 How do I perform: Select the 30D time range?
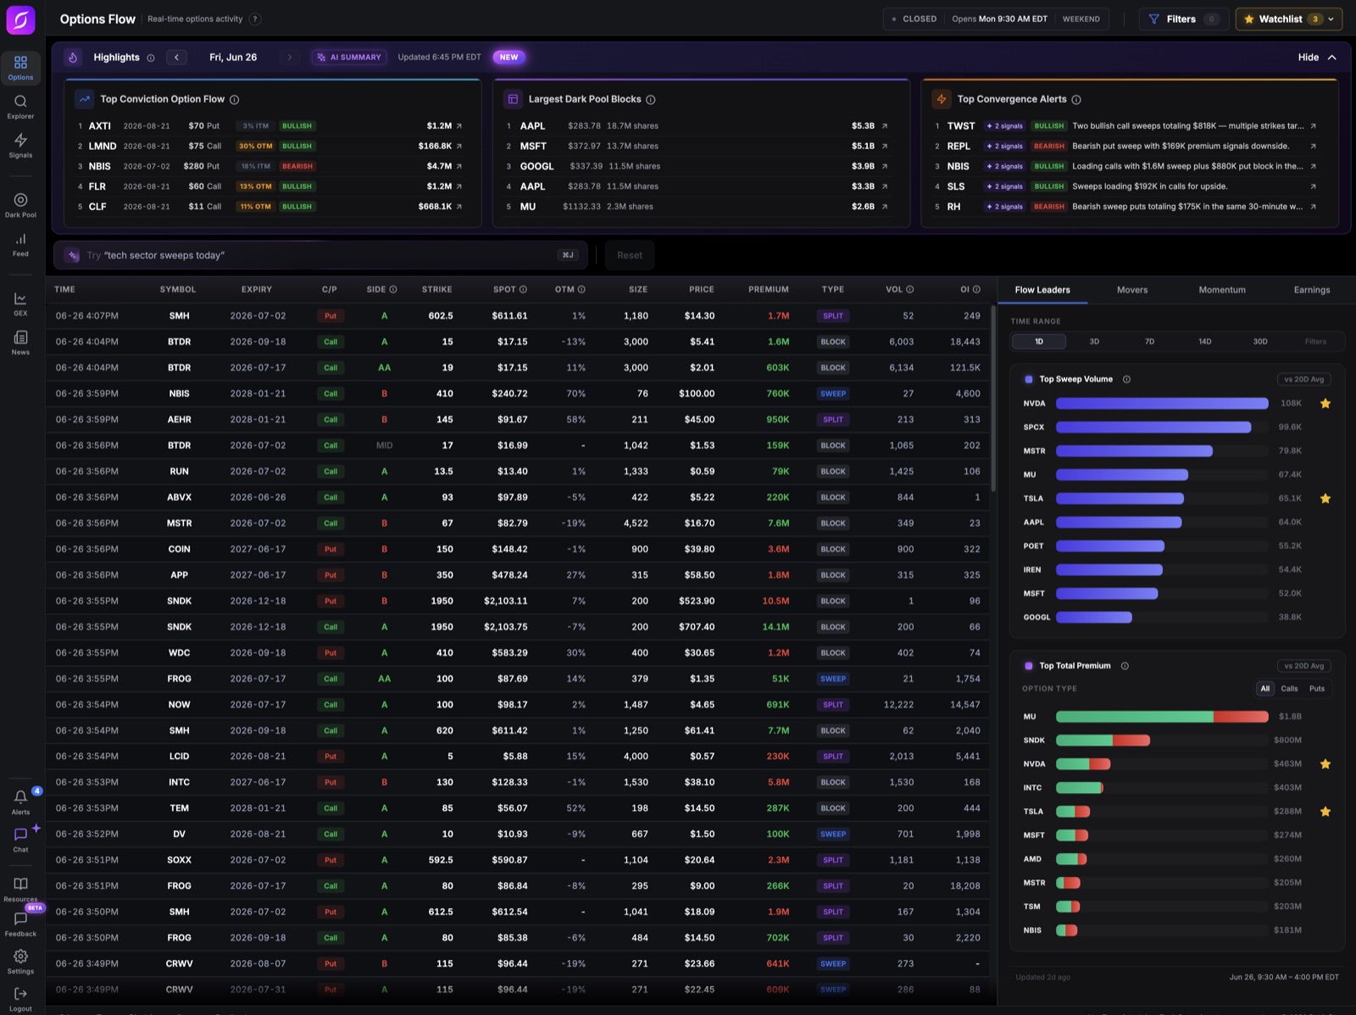[1260, 341]
